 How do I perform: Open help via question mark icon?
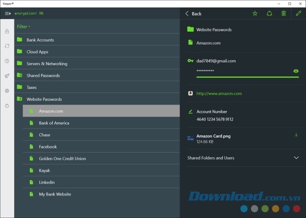coord(7,61)
